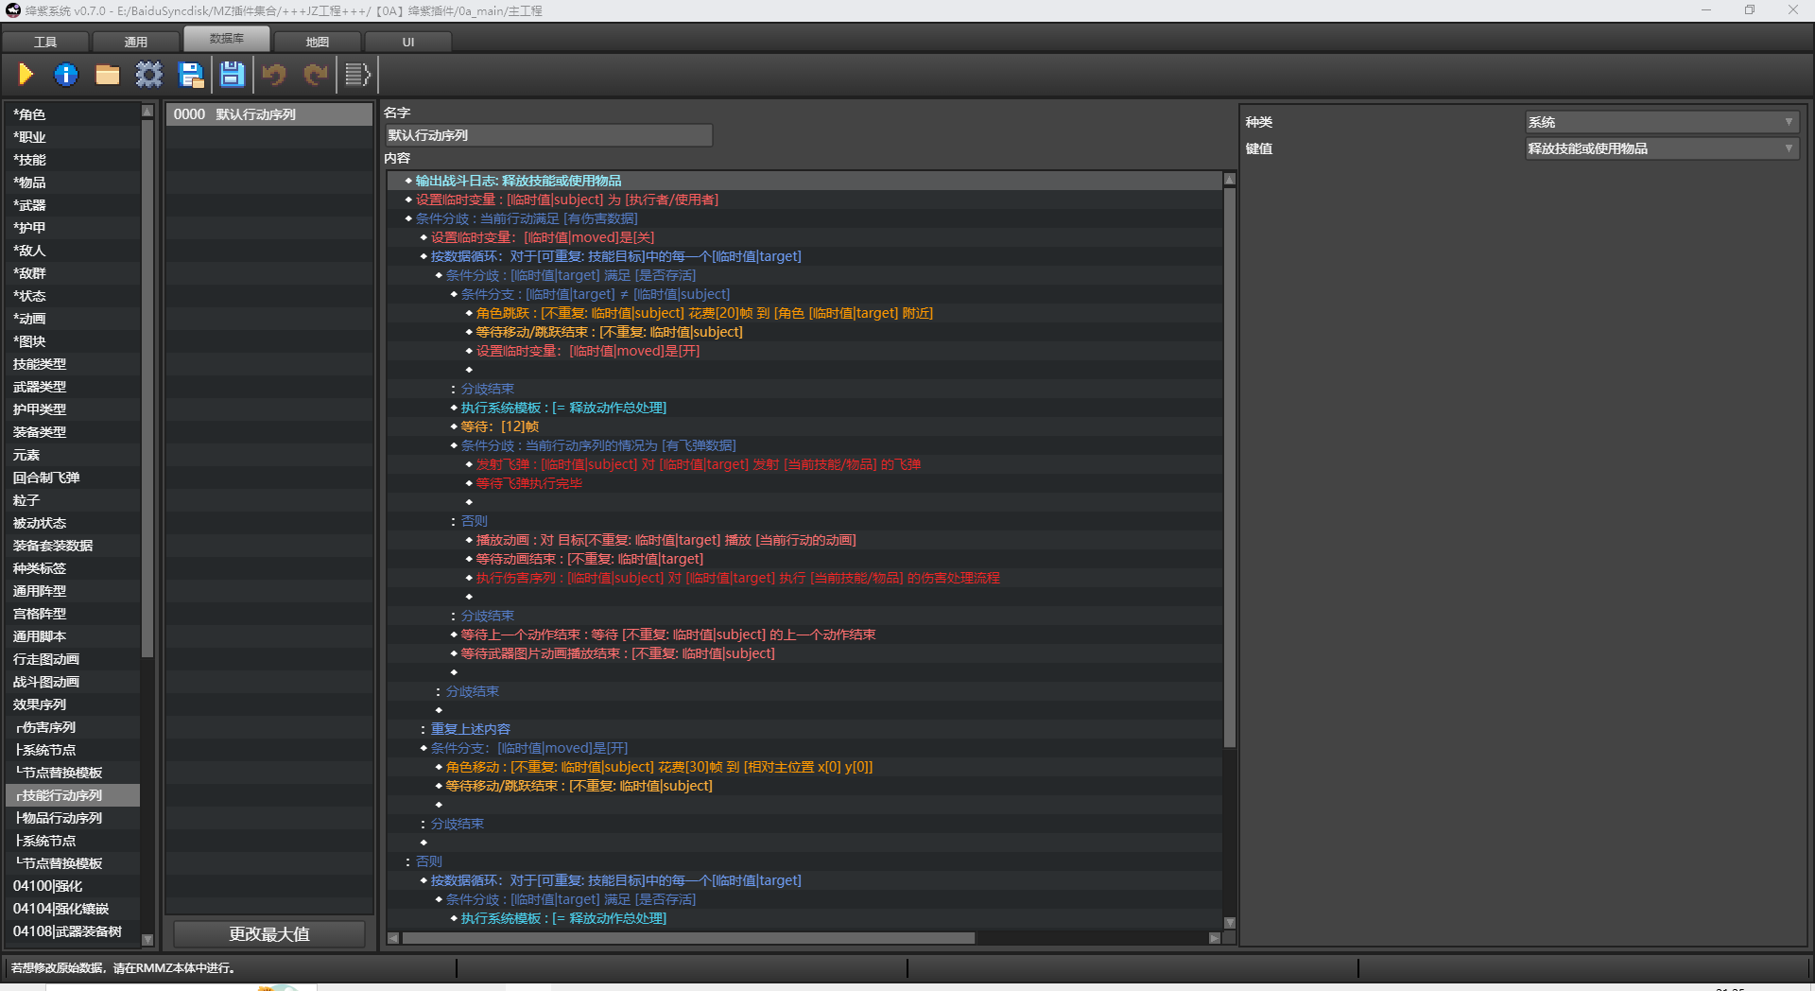Switch to the UI tab
Screen dimensions: 1815x991
(x=408, y=42)
